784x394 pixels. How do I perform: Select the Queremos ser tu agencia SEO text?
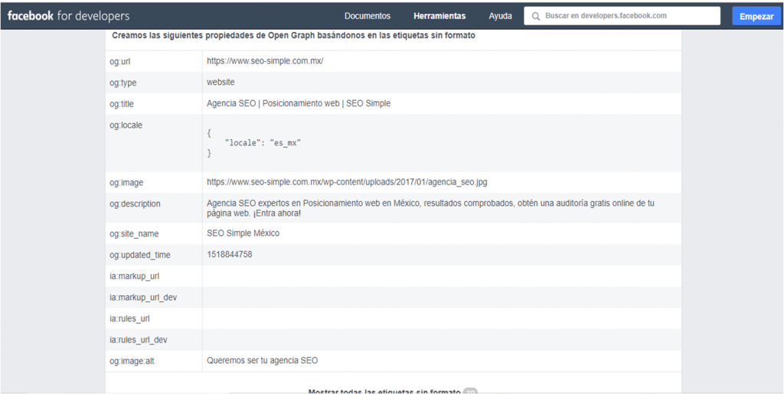[x=262, y=360]
